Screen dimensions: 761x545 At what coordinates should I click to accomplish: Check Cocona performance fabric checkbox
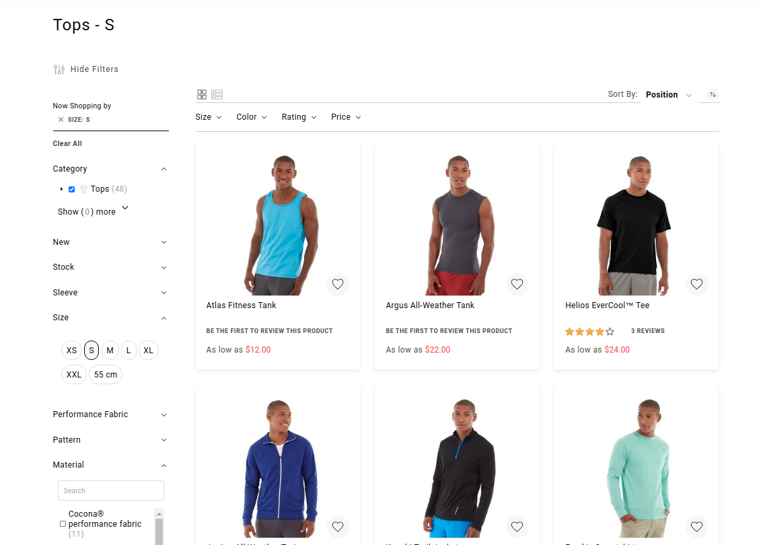tap(63, 524)
